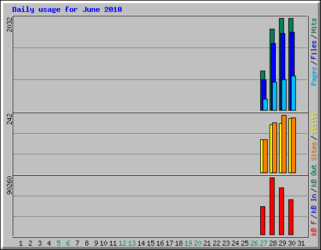Click day 27 on the x-axis
Screen dimensions: 321x250
(263, 243)
